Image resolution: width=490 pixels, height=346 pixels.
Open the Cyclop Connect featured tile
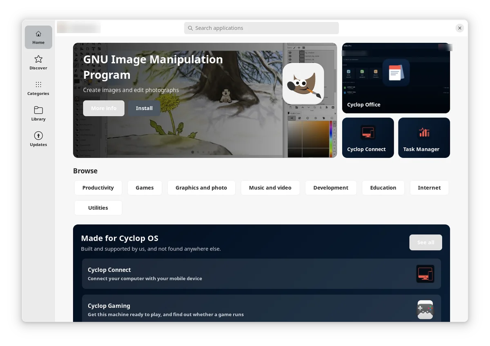click(368, 138)
